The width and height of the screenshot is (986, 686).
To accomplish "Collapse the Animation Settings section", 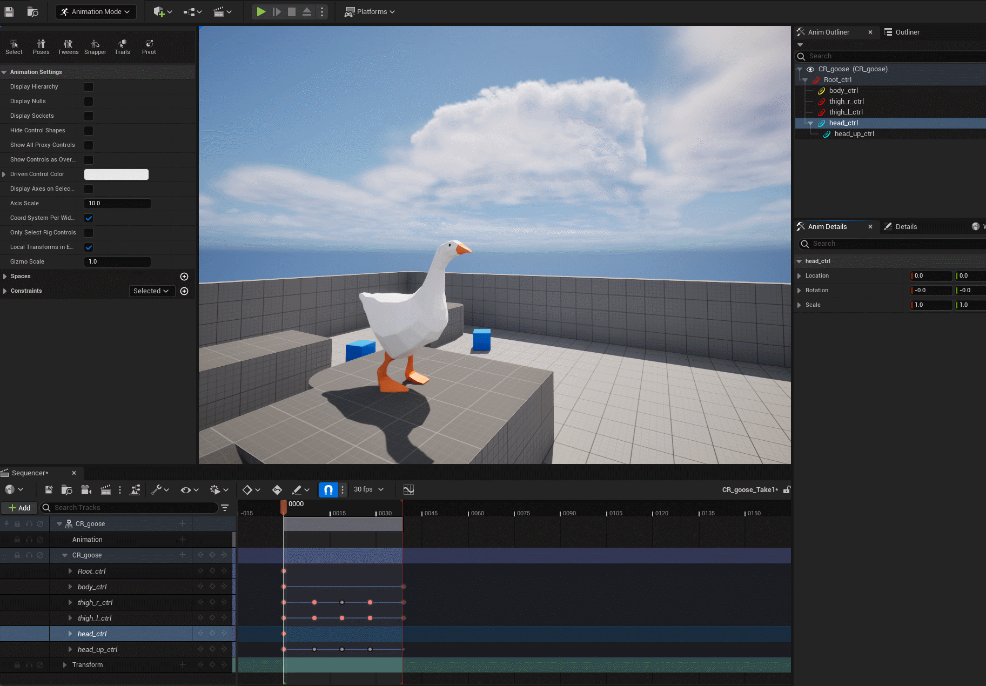I will coord(4,72).
